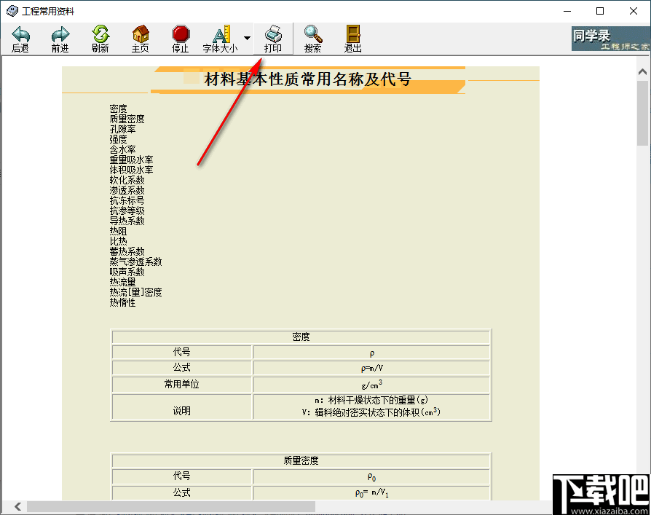The height and width of the screenshot is (515, 651).
Task: Click the 质量密度 table header cell
Action: [x=301, y=460]
